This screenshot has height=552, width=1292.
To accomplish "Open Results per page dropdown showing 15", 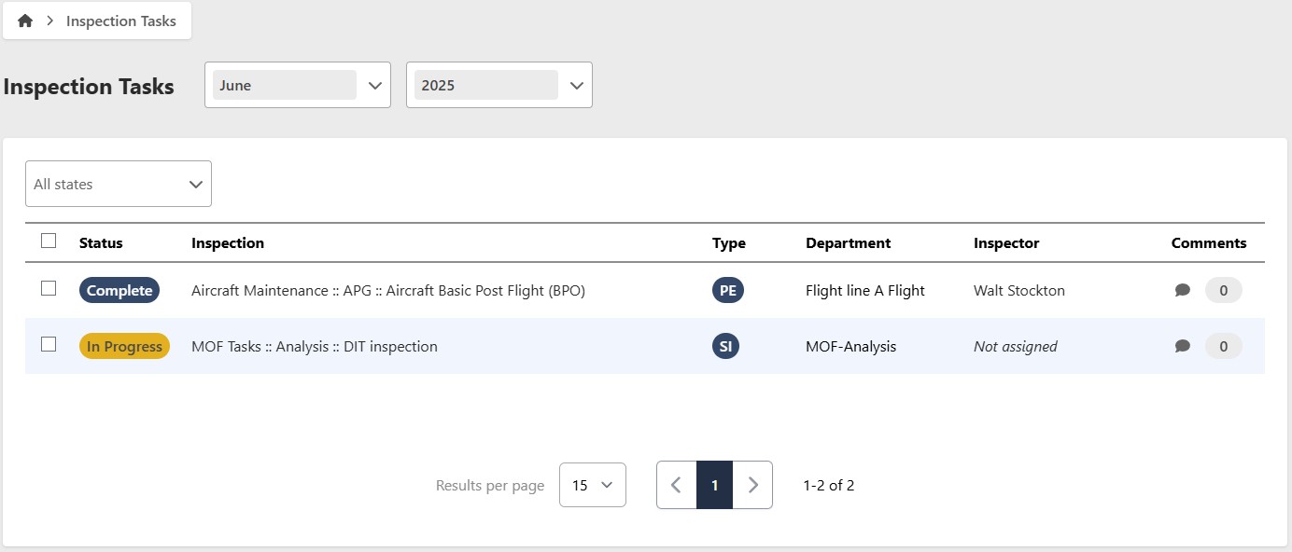I will click(x=592, y=485).
